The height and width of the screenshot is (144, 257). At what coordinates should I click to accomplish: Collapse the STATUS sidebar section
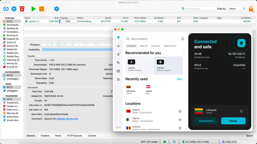4,18
